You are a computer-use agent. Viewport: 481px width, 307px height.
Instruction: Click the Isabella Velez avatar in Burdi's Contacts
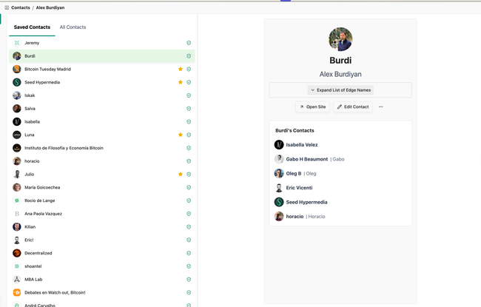click(279, 145)
